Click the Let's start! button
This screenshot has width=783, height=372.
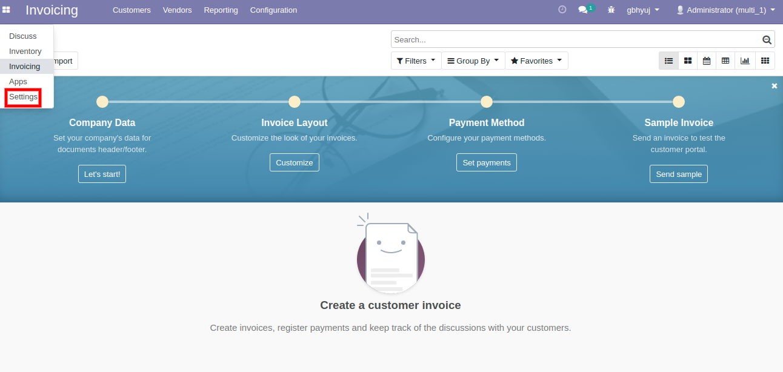click(x=102, y=174)
